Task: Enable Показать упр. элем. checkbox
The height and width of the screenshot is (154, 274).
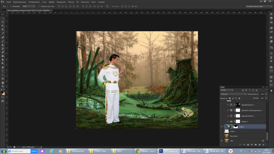Action: tap(39, 6)
